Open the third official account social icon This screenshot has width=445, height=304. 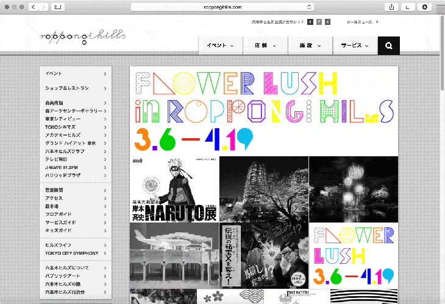pyautogui.click(x=327, y=22)
